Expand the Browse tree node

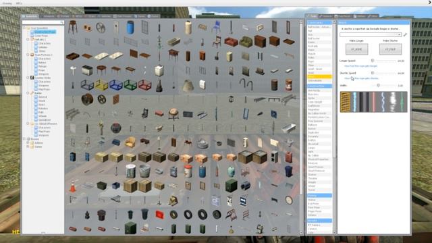coord(24,139)
